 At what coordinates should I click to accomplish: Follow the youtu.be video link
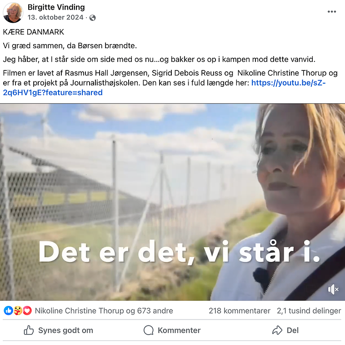(164, 88)
